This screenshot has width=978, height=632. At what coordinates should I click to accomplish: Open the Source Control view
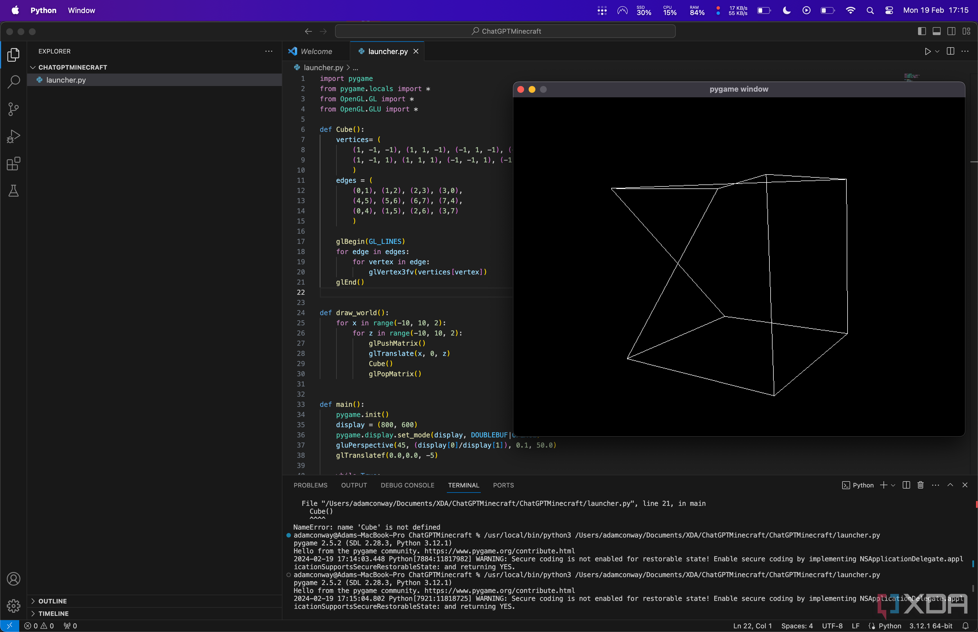pyautogui.click(x=14, y=109)
